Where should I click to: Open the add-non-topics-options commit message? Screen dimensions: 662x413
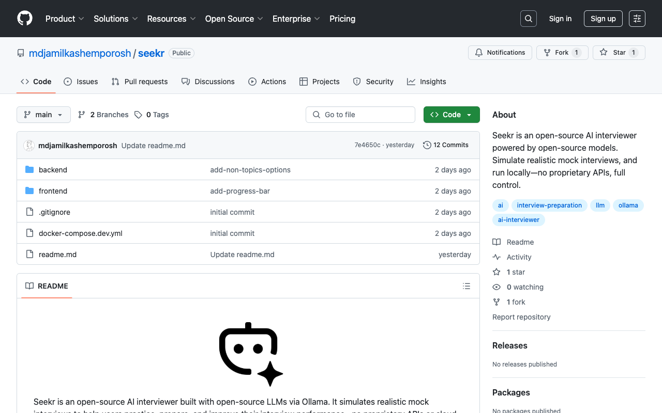tap(250, 170)
